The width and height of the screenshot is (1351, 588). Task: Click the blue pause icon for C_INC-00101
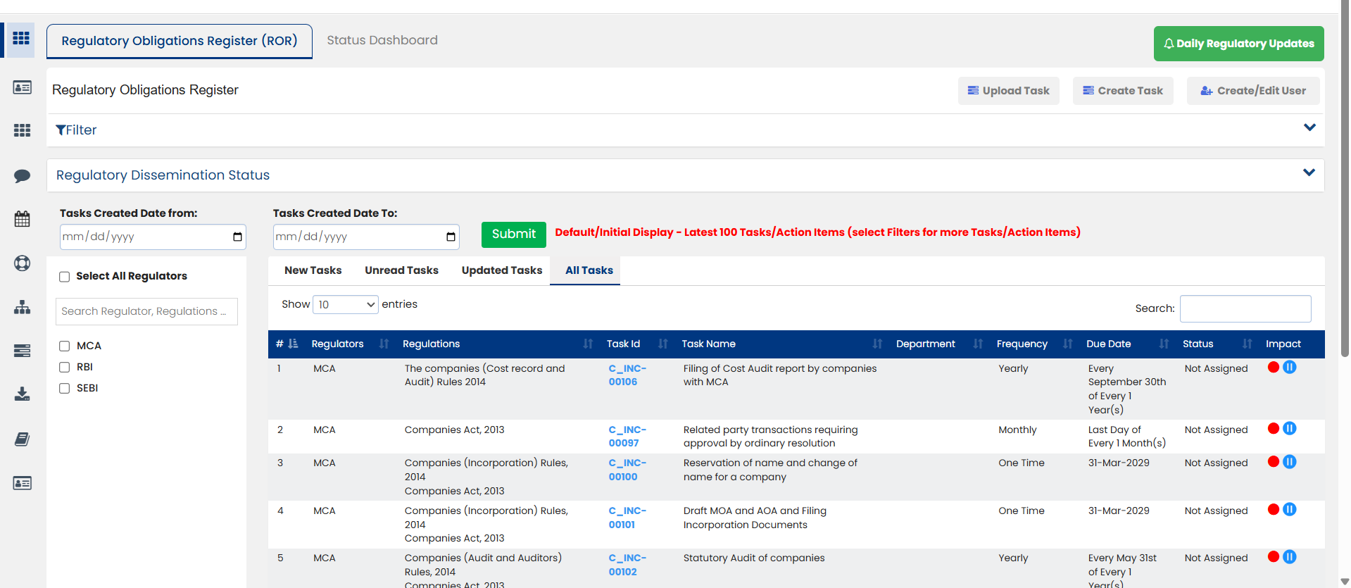(x=1289, y=509)
